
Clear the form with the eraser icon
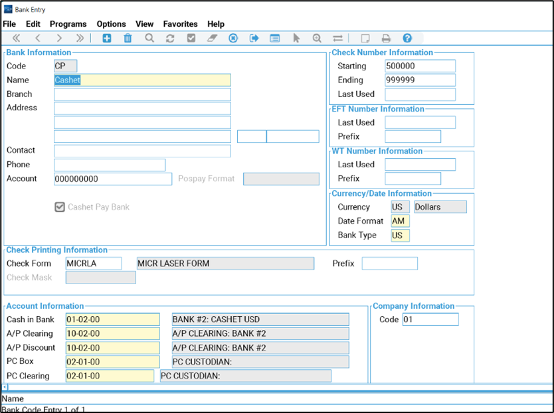pyautogui.click(x=212, y=38)
